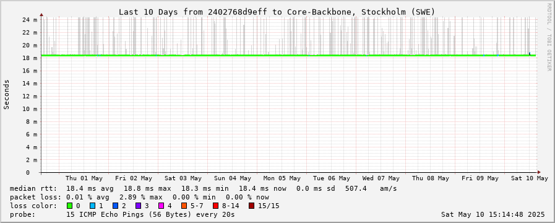Click the dark red loss swatch for 15/15
Viewport: 555px width, 223px height.
click(x=251, y=206)
